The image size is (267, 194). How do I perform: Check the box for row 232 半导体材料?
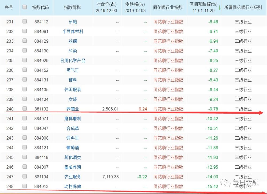[25, 31]
